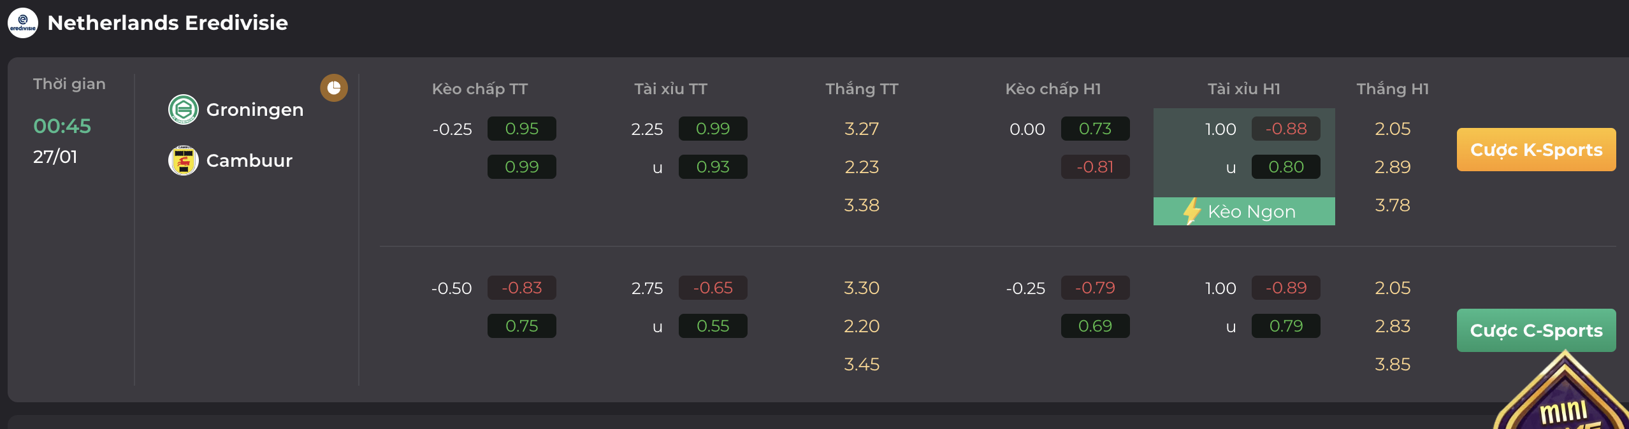Pick the 0.93 under odds in Tài xỉu TT
This screenshot has height=429, width=1629.
click(713, 167)
